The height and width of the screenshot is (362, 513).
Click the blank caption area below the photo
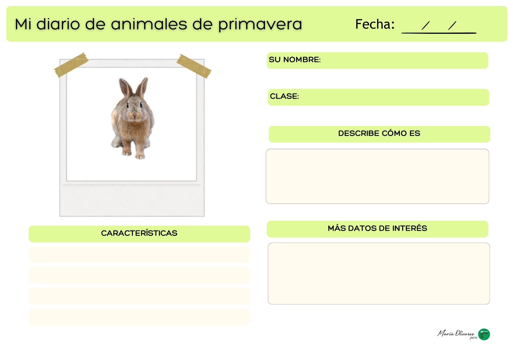(x=132, y=201)
